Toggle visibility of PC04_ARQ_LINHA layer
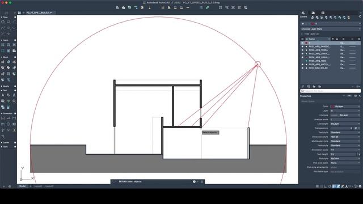Viewport: 363px width, 204px height. coord(302,57)
